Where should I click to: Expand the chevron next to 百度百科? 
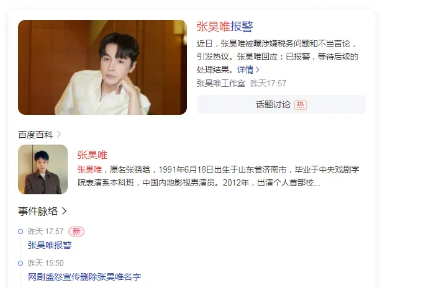coord(59,135)
